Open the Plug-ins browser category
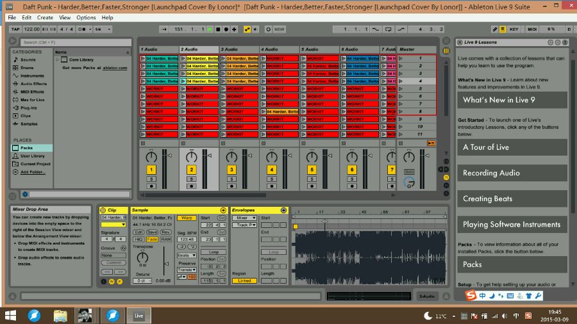Viewport: 577px width, 324px height. point(28,108)
